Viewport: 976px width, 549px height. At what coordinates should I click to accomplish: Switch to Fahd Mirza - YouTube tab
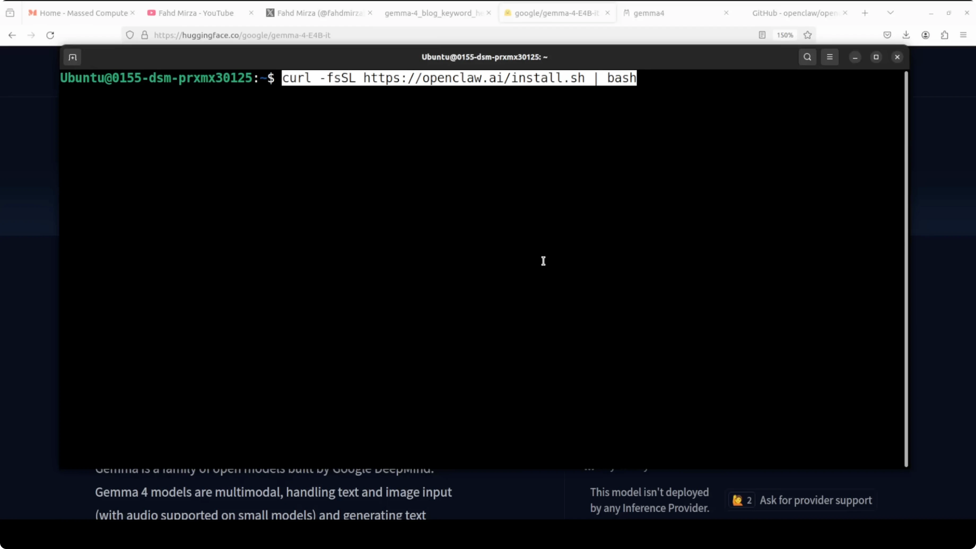[196, 13]
